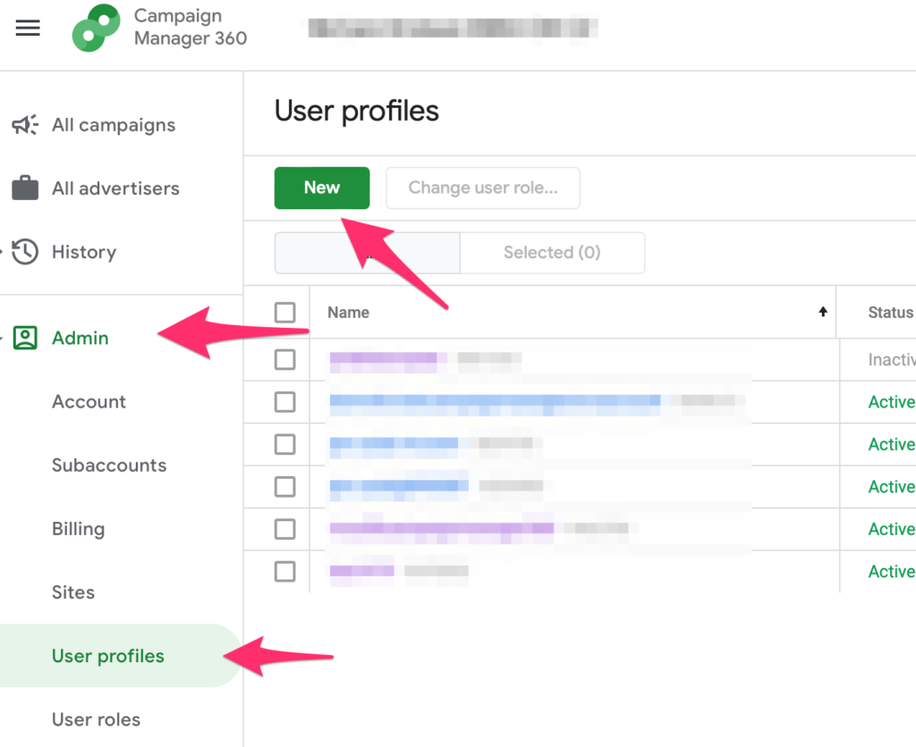916x747 pixels.
Task: Click the briefcase All advertisers icon
Action: [25, 189]
